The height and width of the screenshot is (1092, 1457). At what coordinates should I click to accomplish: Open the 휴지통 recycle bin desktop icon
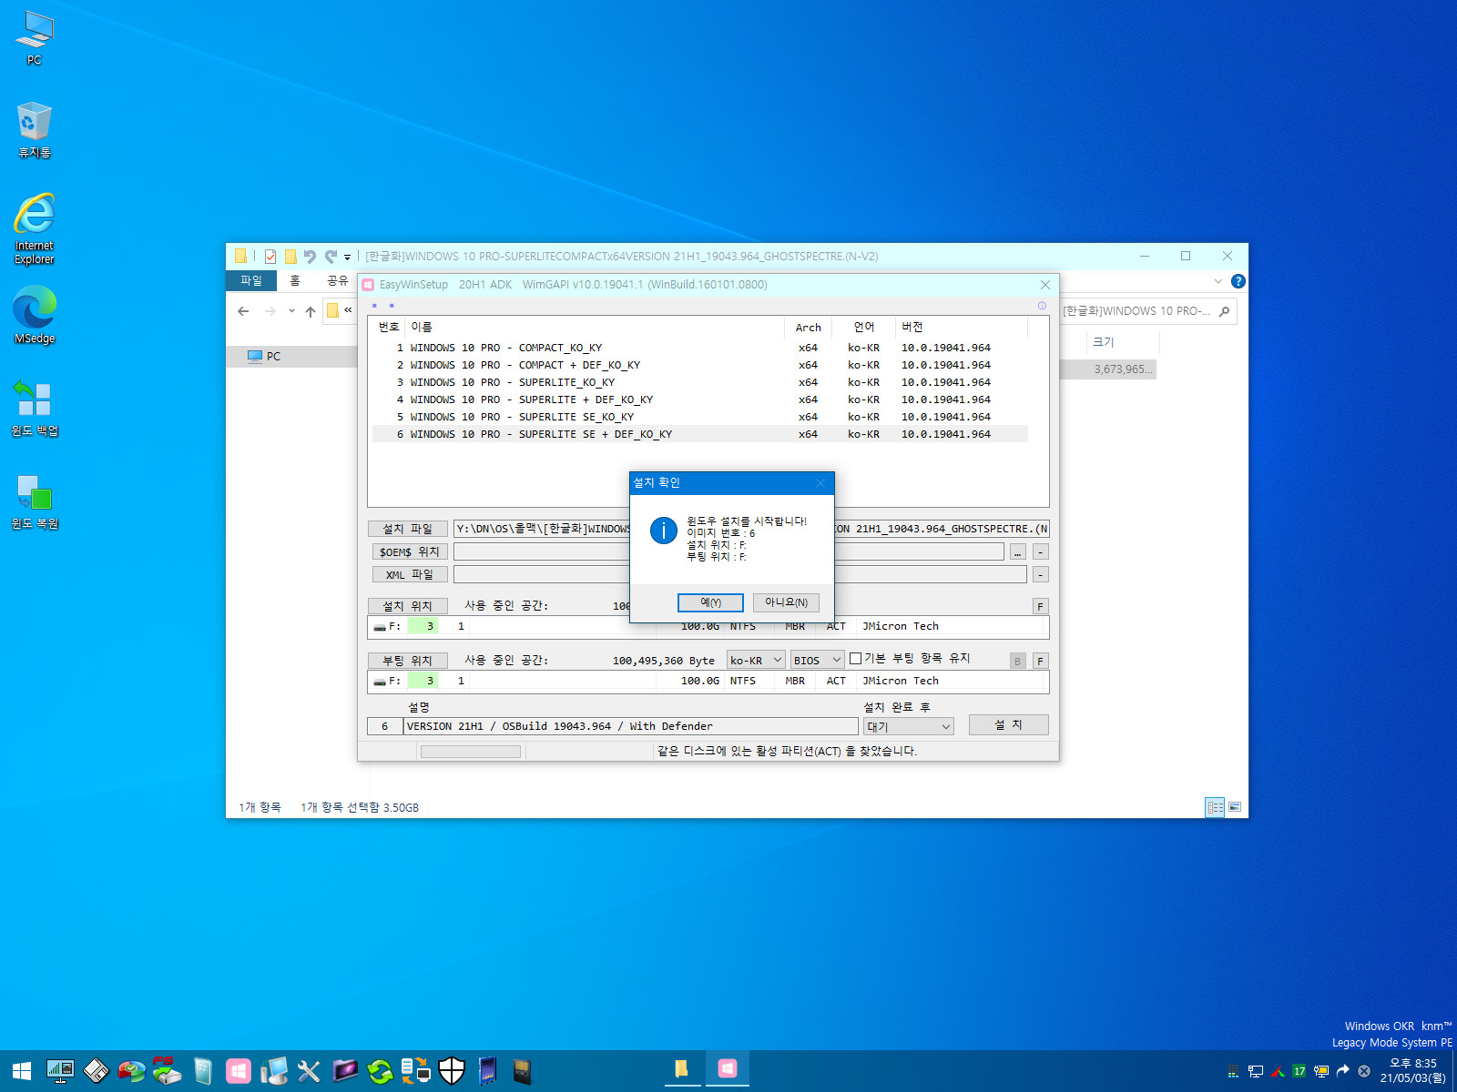tap(35, 130)
